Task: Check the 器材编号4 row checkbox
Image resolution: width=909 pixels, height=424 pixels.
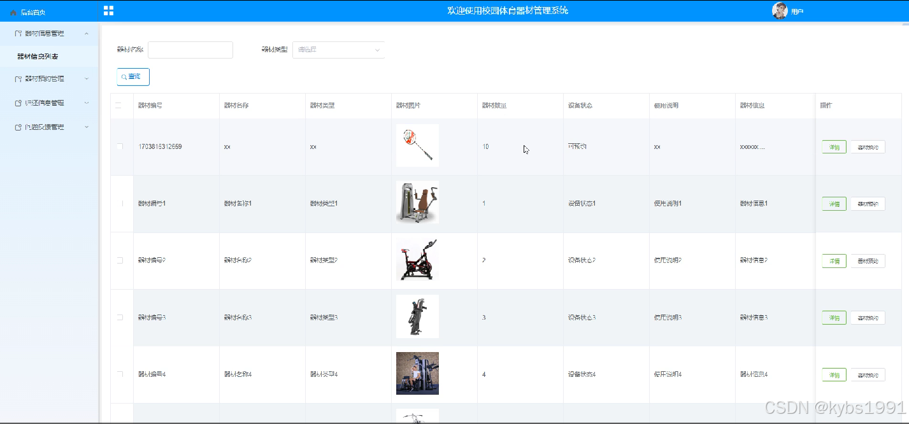Action: [120, 374]
